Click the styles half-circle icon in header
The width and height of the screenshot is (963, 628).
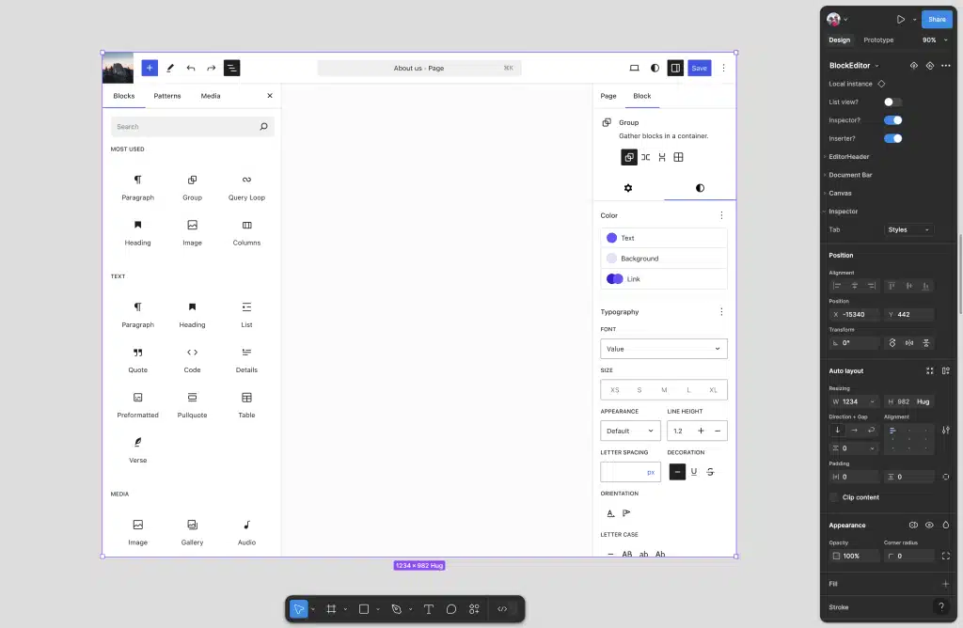[x=655, y=68]
